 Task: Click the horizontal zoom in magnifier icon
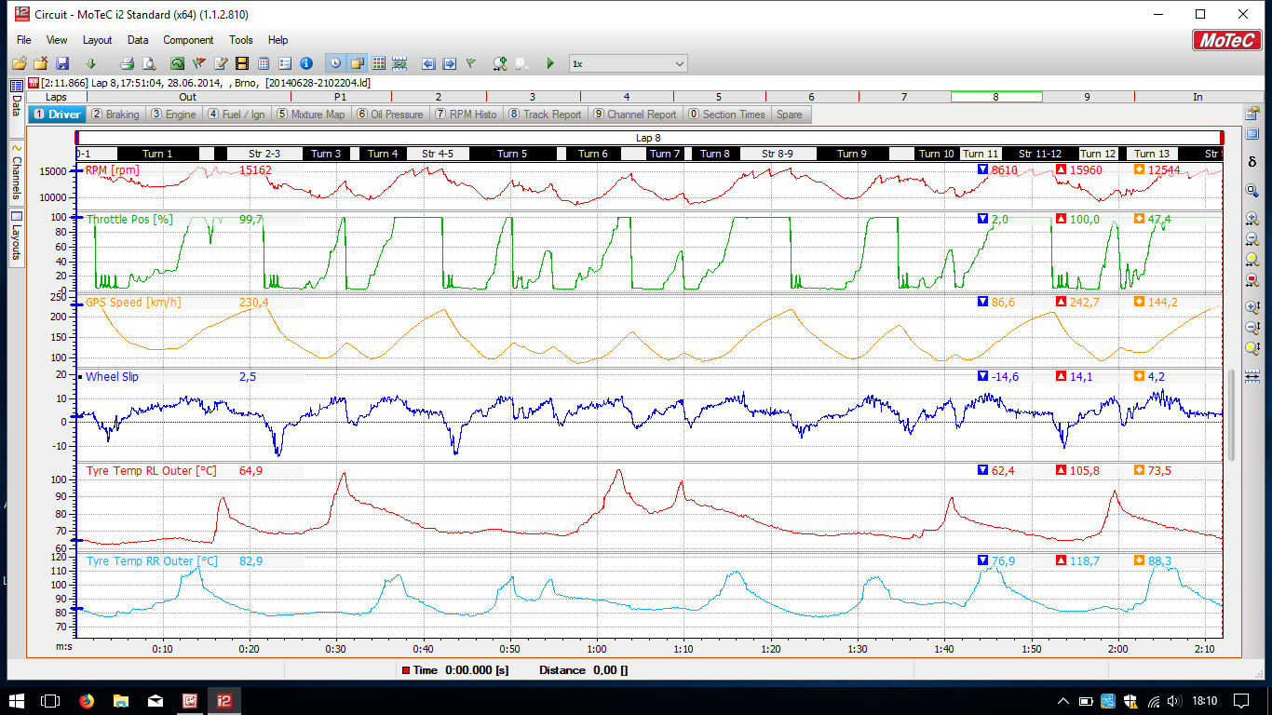[x=1252, y=219]
